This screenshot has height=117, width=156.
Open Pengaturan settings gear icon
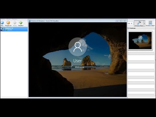point(8,23)
